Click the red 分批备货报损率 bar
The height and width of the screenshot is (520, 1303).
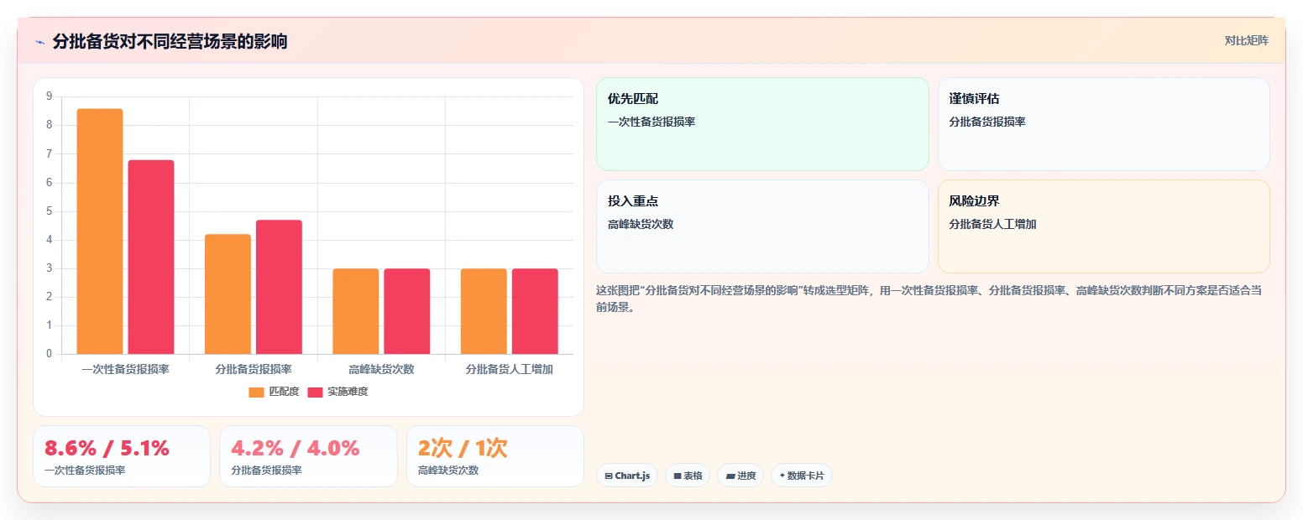pos(279,287)
